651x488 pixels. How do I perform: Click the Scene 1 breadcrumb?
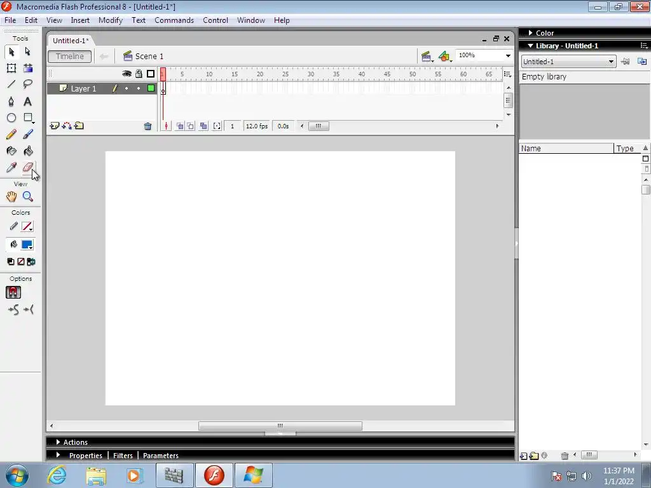[143, 57]
